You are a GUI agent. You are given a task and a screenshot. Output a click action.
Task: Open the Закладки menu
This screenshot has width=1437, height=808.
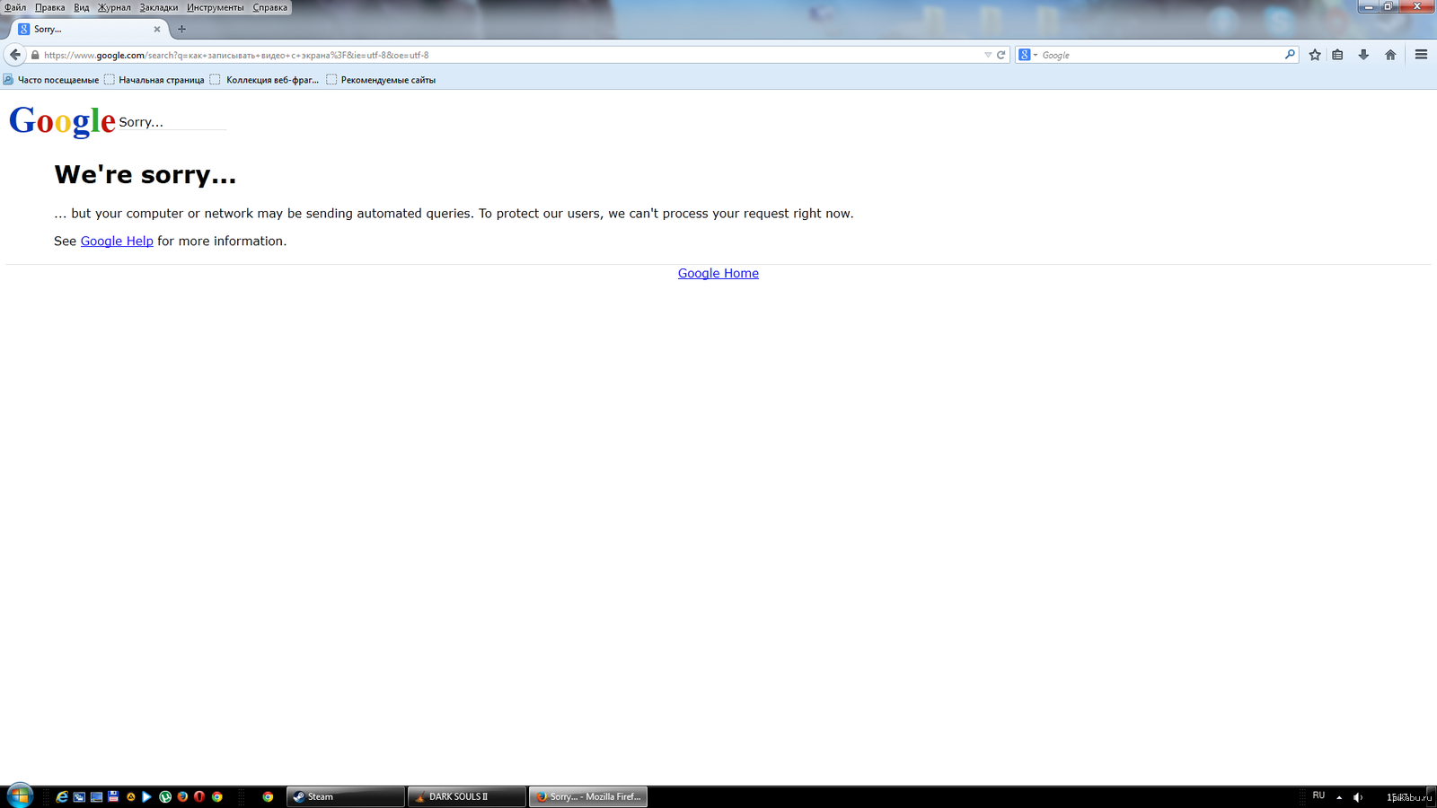point(158,7)
